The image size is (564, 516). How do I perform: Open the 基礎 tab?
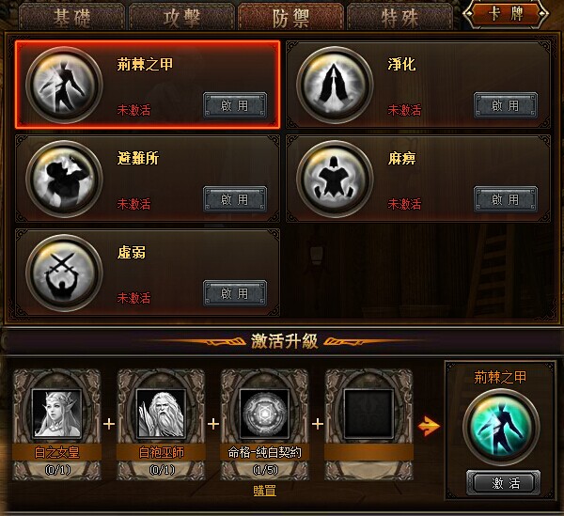click(71, 17)
